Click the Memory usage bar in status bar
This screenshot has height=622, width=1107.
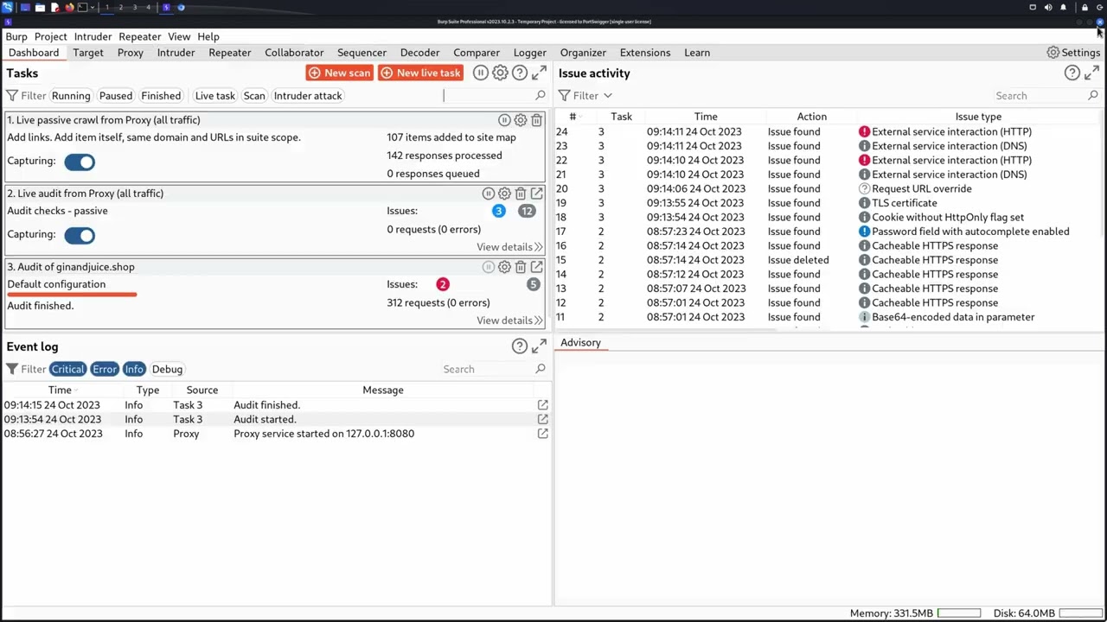[958, 613]
